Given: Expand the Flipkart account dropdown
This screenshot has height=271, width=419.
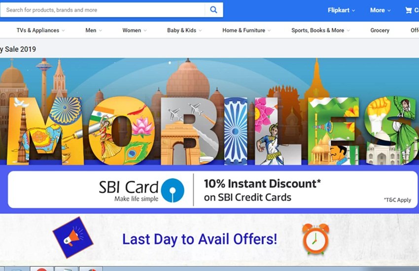Looking at the screenshot, I should 341,10.
